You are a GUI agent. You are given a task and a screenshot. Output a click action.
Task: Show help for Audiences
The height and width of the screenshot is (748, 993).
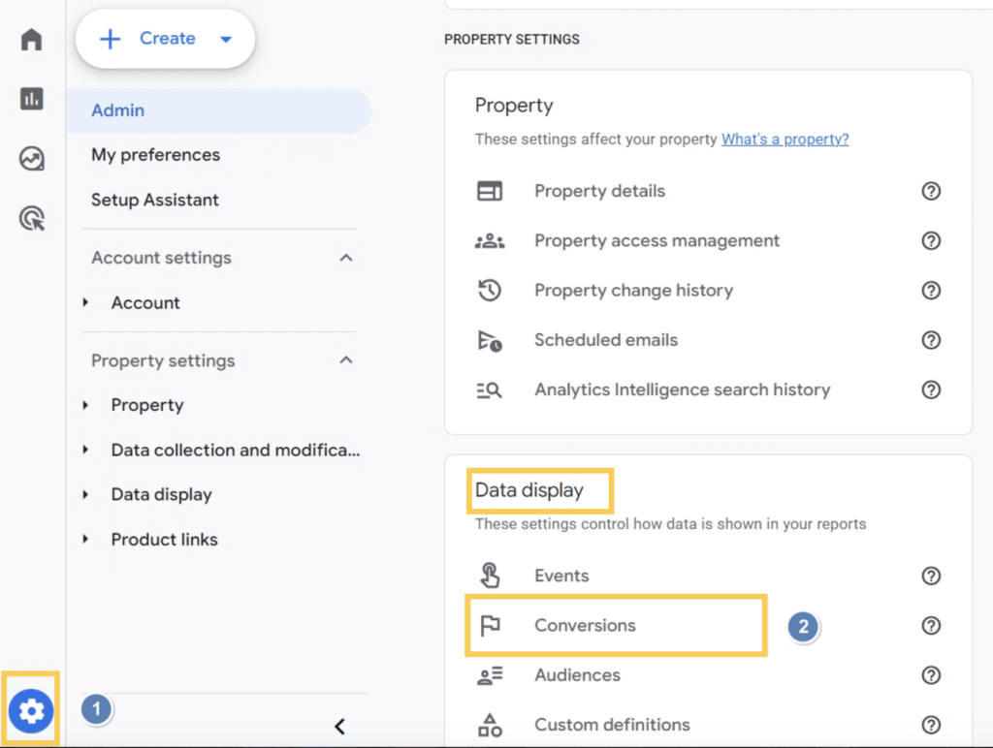931,675
